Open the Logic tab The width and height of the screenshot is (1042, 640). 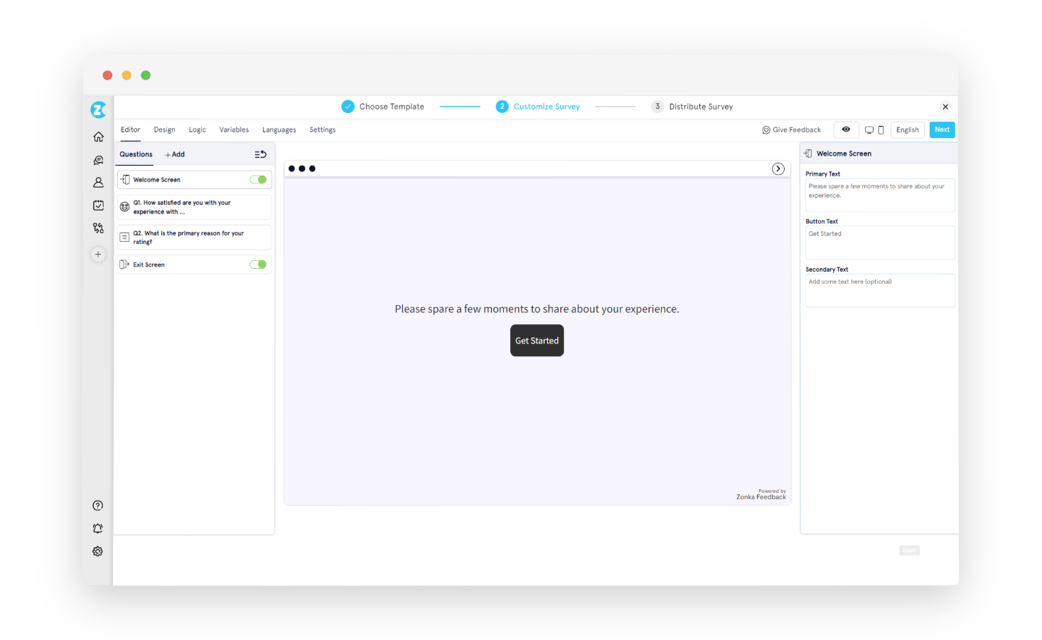click(197, 129)
